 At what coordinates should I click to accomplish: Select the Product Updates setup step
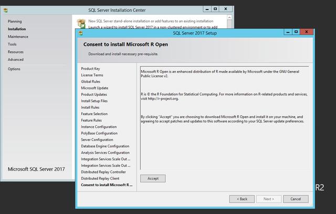click(94, 95)
